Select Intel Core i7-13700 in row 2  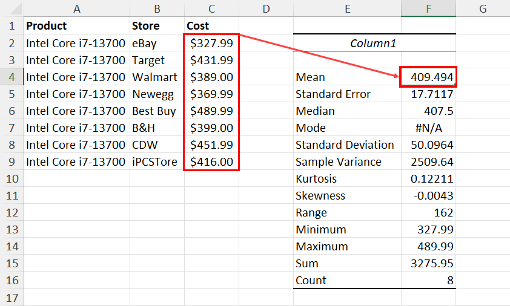[77, 43]
